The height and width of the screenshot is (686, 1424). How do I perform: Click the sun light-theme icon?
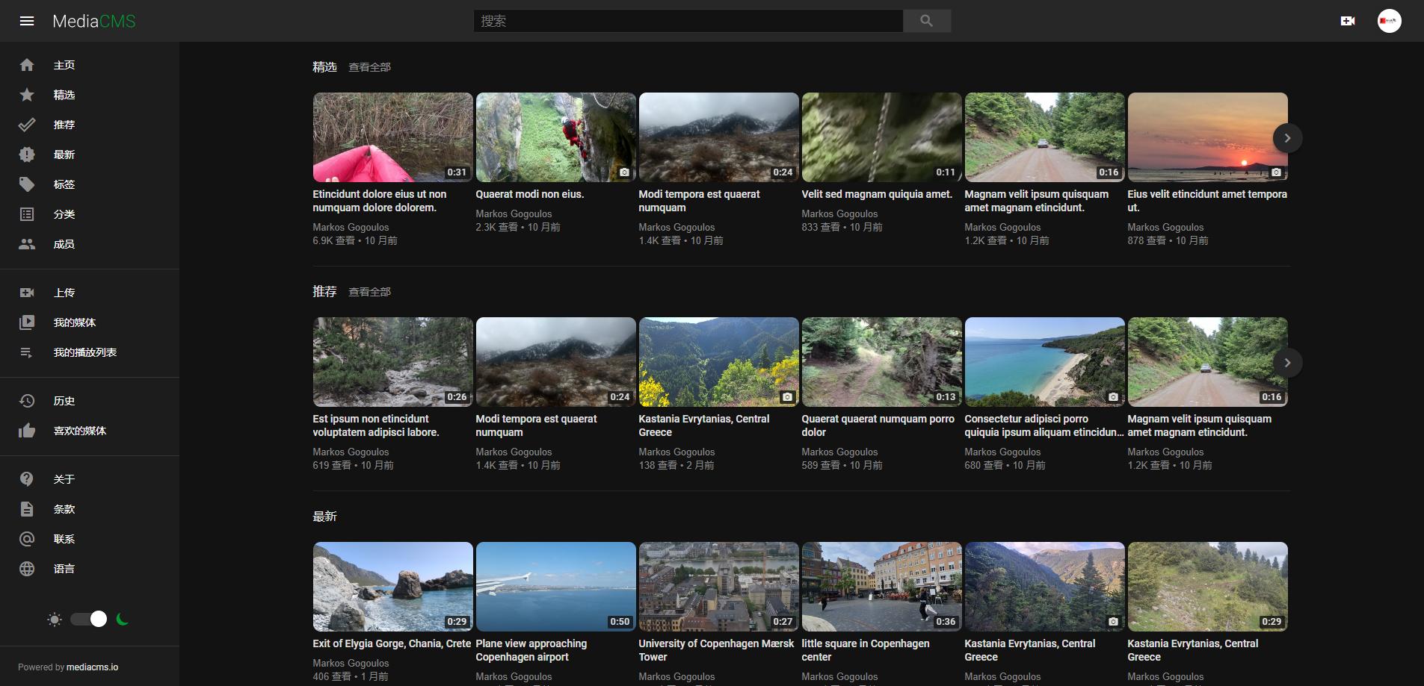55,620
